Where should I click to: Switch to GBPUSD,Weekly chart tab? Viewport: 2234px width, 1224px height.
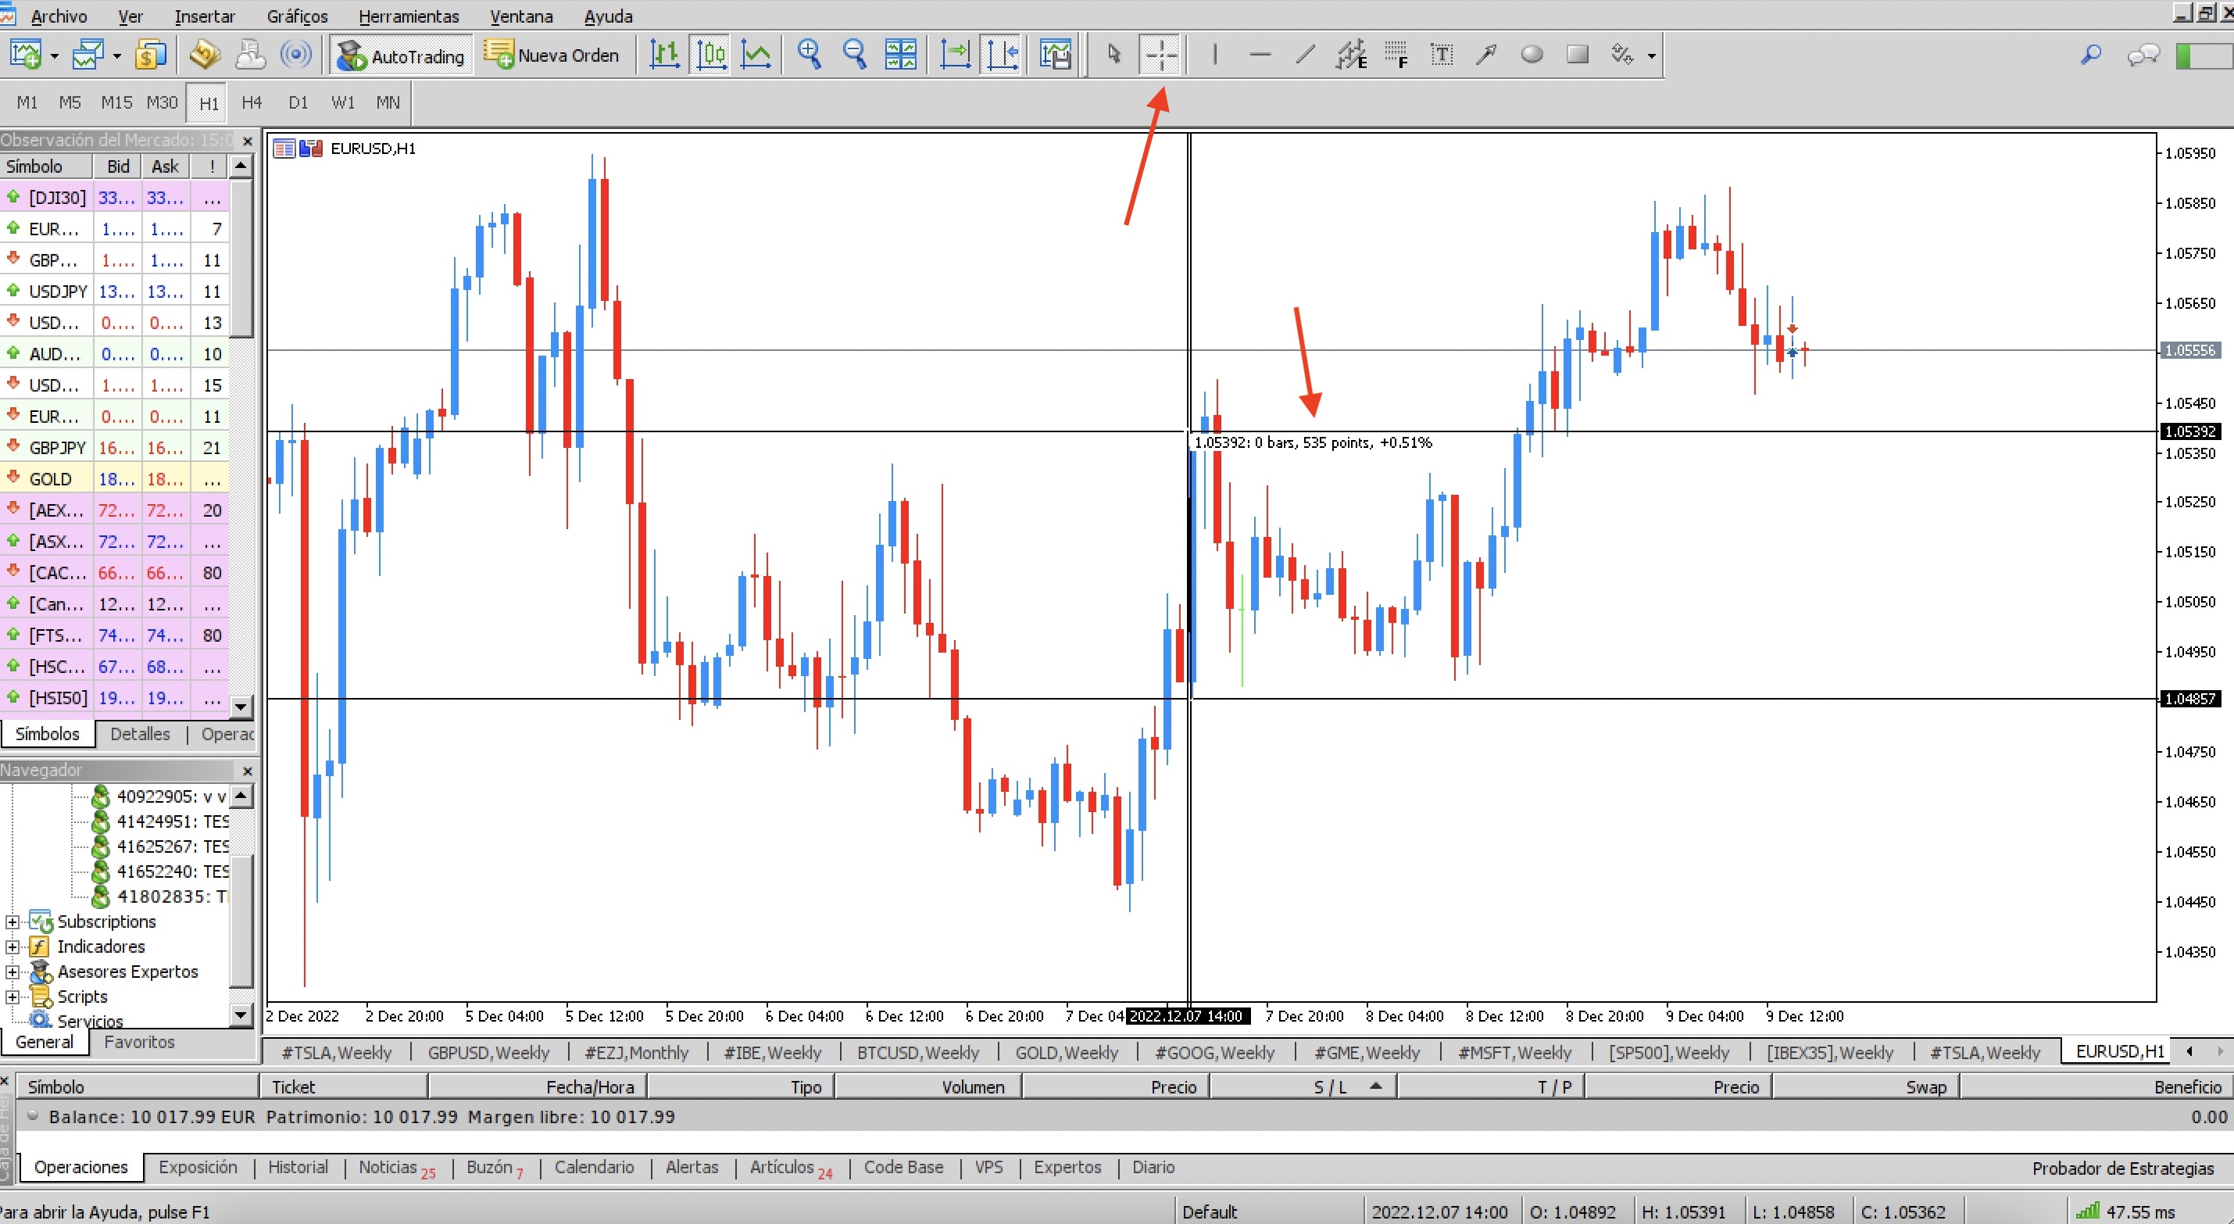(x=489, y=1052)
